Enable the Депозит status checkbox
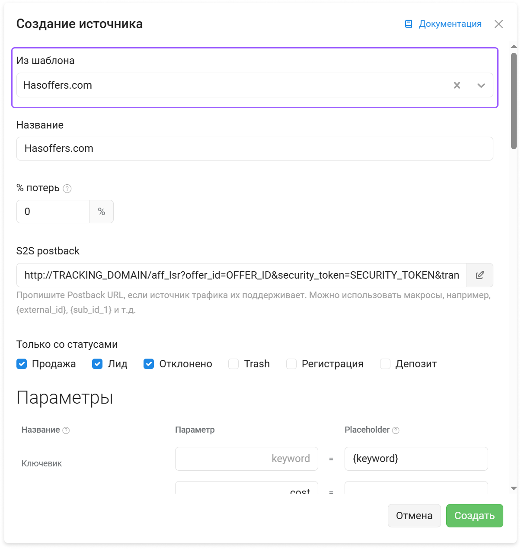 coord(385,364)
